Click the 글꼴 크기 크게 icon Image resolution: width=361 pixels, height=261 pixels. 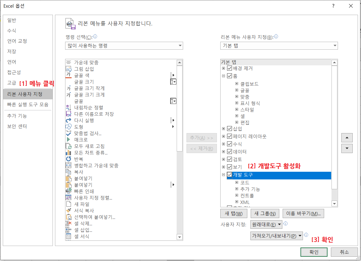click(69, 95)
